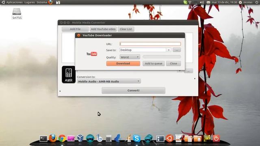Expand the Save to arrow beside Desktop

[x=169, y=50]
